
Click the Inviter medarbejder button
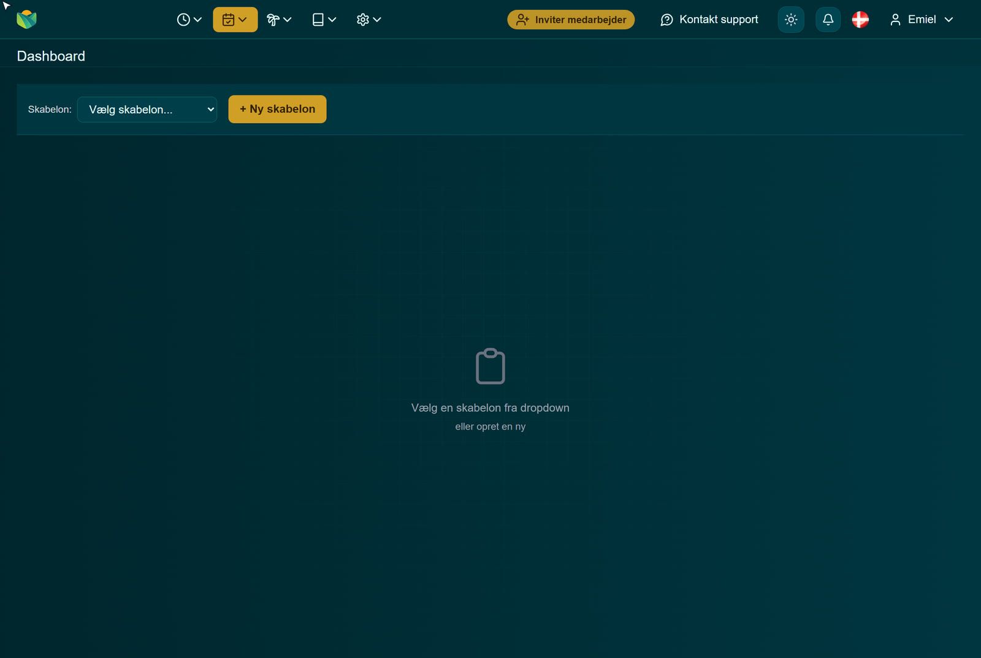[x=571, y=20]
